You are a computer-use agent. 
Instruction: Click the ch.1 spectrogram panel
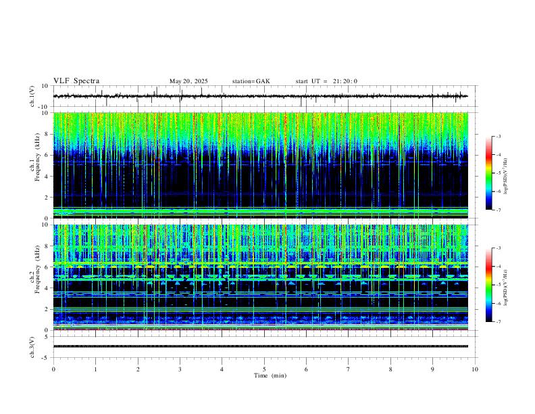tap(261, 165)
